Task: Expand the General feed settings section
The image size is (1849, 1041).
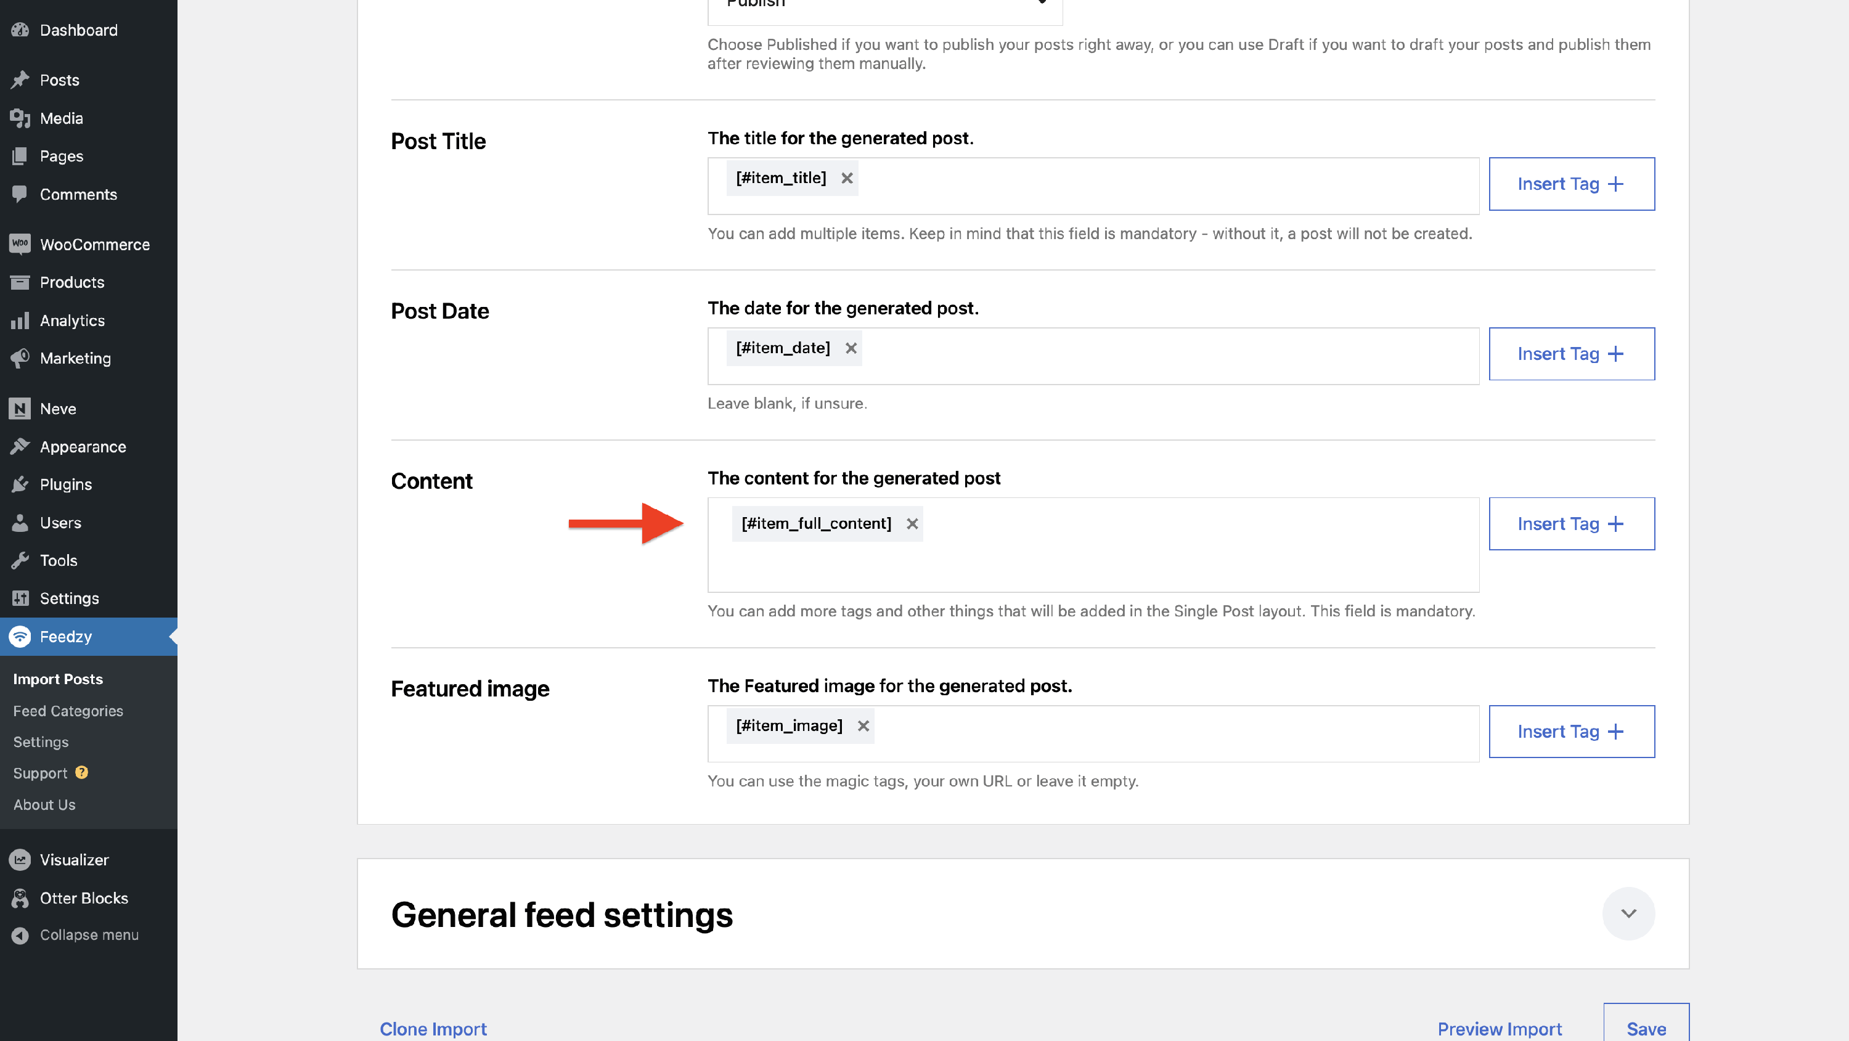Action: (1628, 914)
